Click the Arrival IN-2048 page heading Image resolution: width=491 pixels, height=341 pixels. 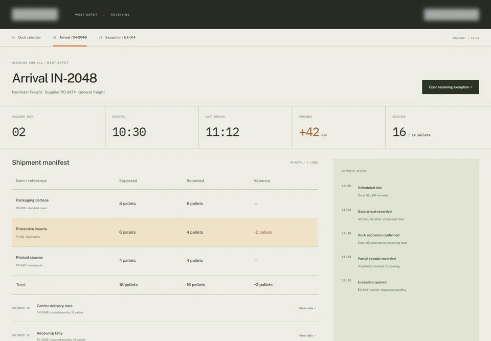pyautogui.click(x=55, y=78)
